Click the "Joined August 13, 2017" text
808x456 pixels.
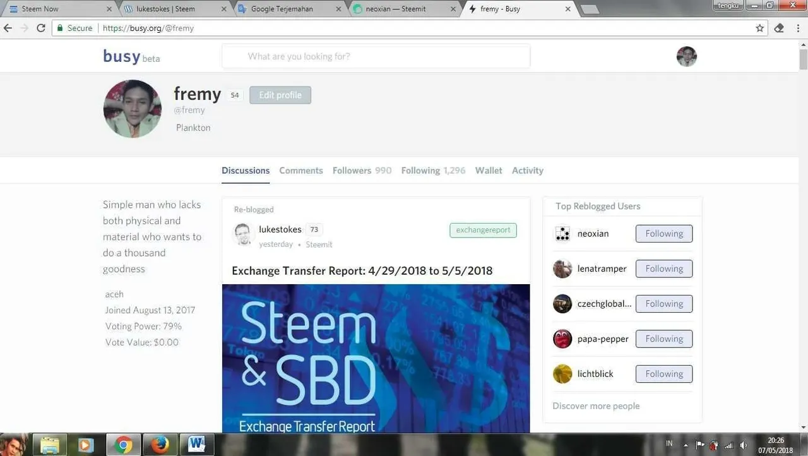[150, 310]
